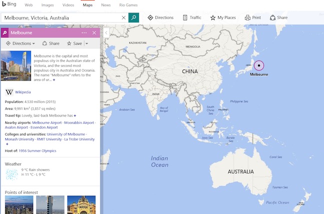Click the 9 °C Rain showers text

35,170
